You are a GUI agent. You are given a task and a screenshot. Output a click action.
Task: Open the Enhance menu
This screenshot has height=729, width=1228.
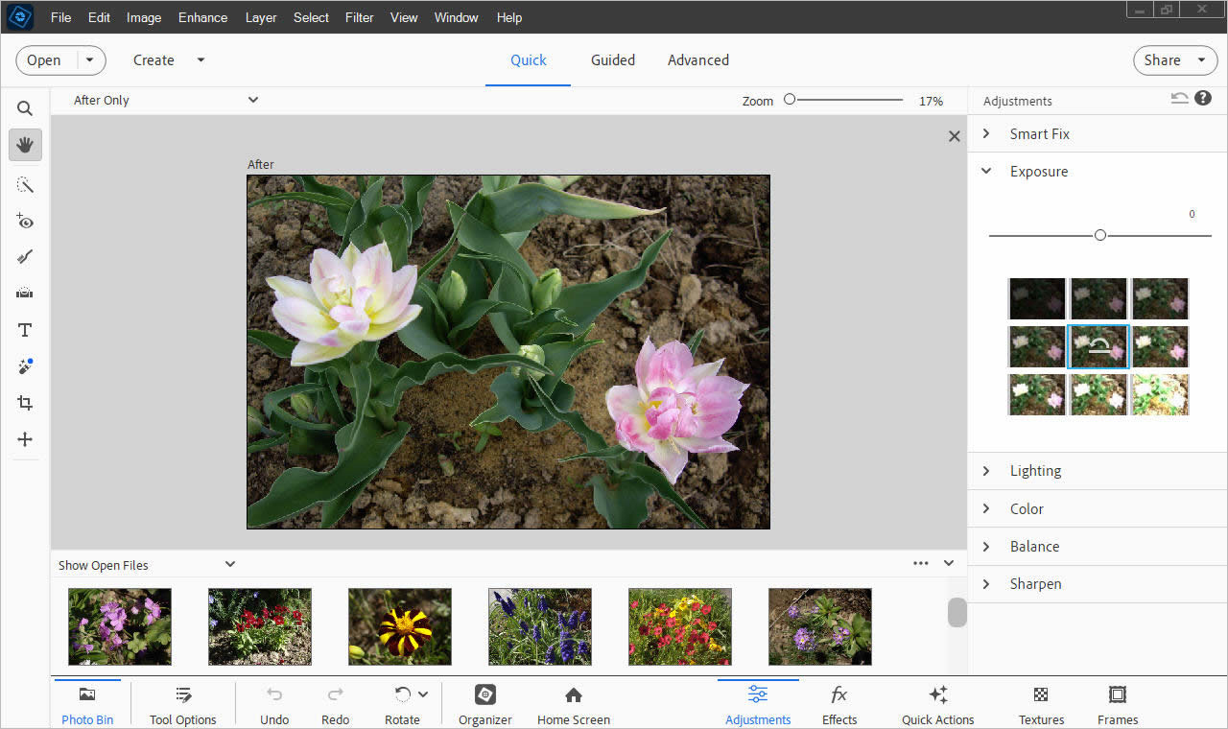pos(202,17)
